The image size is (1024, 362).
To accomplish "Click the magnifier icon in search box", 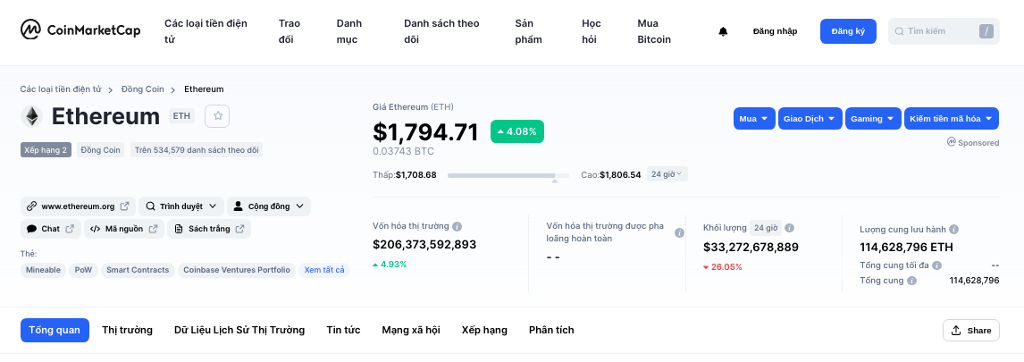I will tap(899, 31).
